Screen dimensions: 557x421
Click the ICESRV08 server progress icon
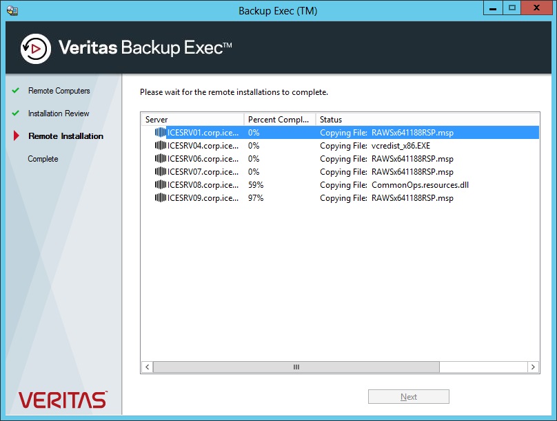click(161, 184)
